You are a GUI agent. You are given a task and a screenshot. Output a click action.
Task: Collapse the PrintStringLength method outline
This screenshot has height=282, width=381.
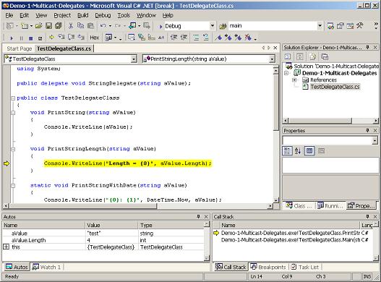(13, 149)
